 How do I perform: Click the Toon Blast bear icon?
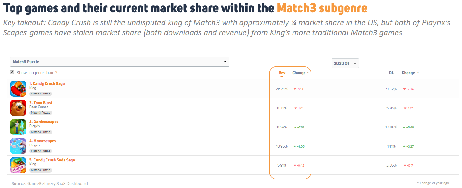click(x=18, y=108)
